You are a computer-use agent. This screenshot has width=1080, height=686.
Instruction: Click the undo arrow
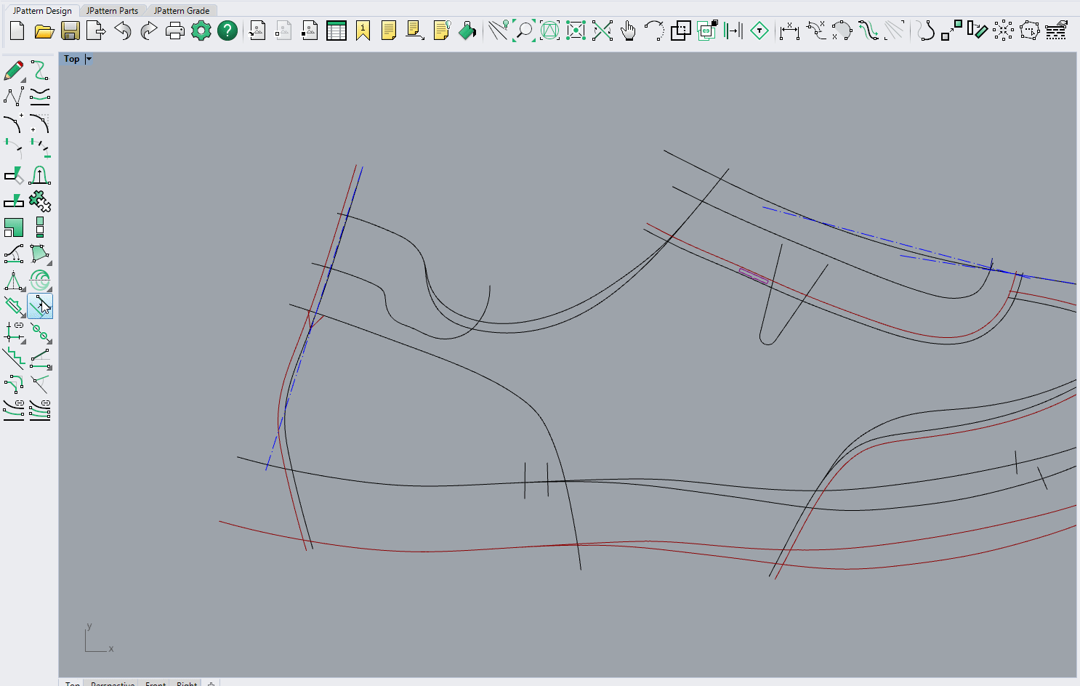pyautogui.click(x=123, y=31)
